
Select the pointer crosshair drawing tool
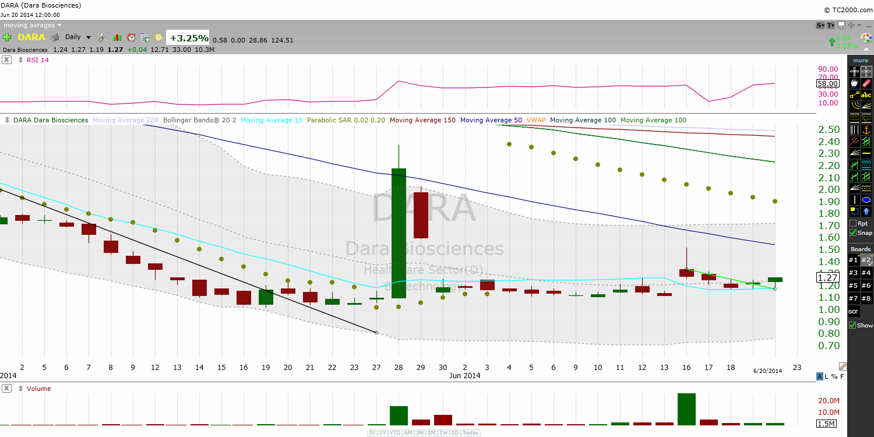854,71
